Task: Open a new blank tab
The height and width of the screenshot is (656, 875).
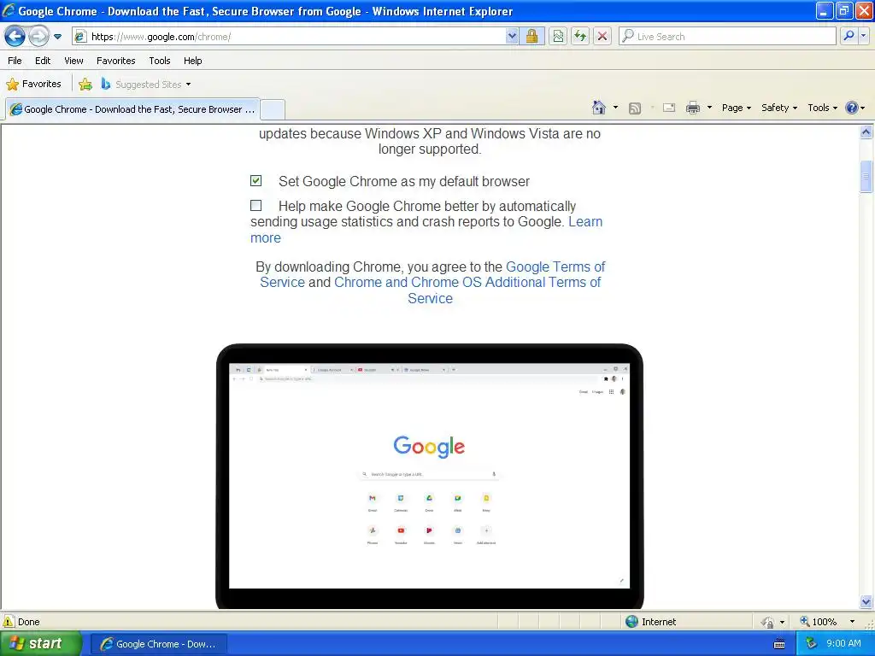Action: (273, 109)
